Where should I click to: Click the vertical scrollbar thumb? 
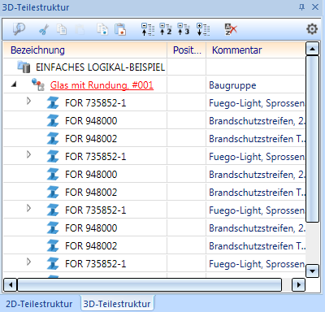(312, 139)
